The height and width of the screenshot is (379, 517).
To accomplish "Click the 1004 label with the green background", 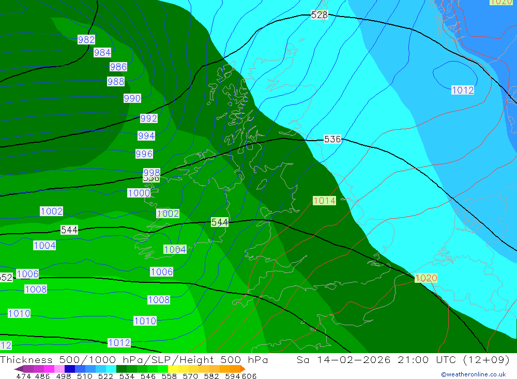I will [175, 249].
